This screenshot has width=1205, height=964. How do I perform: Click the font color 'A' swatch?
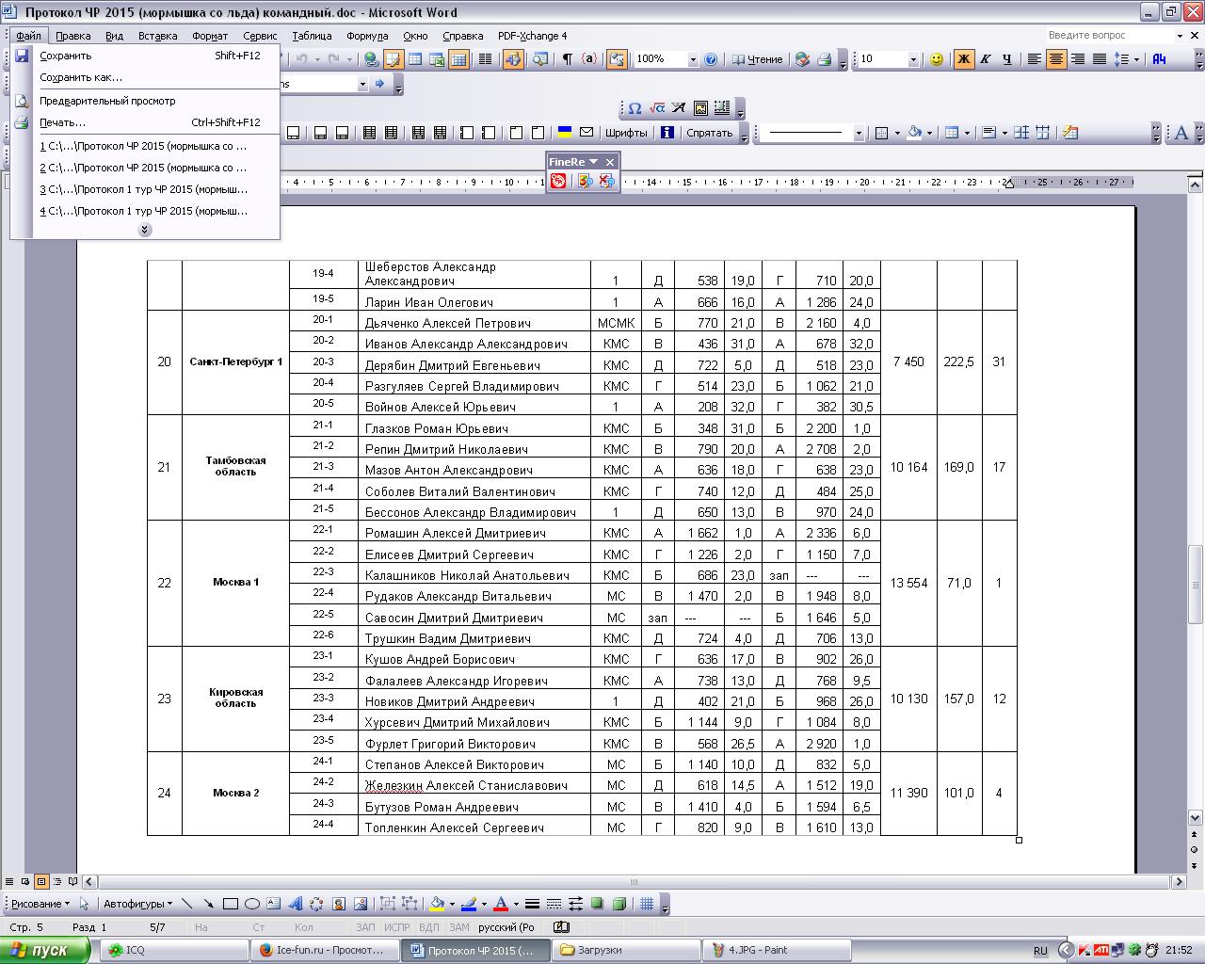tap(501, 904)
